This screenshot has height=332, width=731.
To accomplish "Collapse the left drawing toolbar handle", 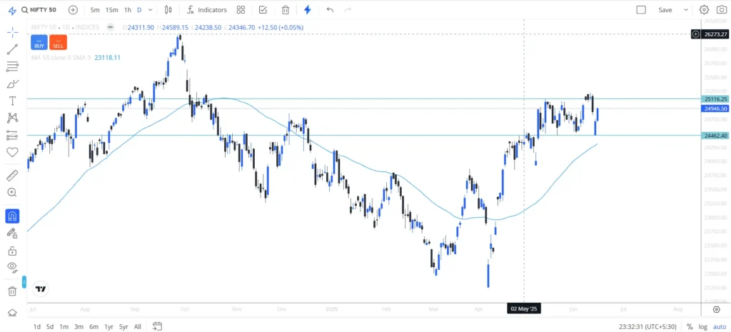I will (x=24, y=282).
